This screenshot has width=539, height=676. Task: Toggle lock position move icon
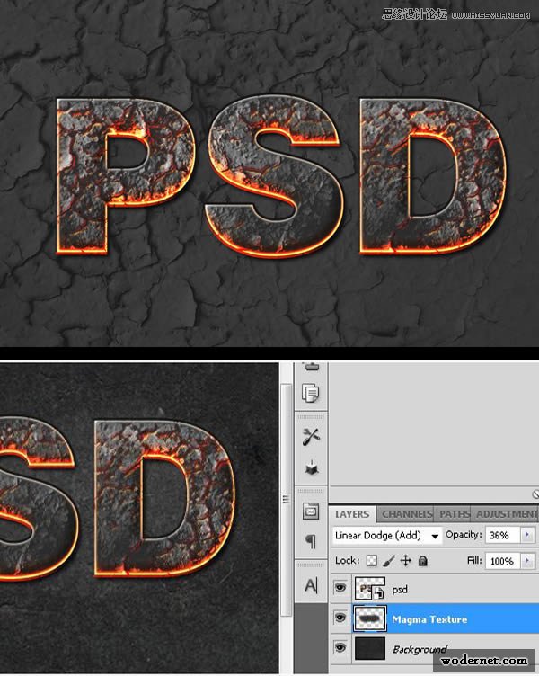405,560
